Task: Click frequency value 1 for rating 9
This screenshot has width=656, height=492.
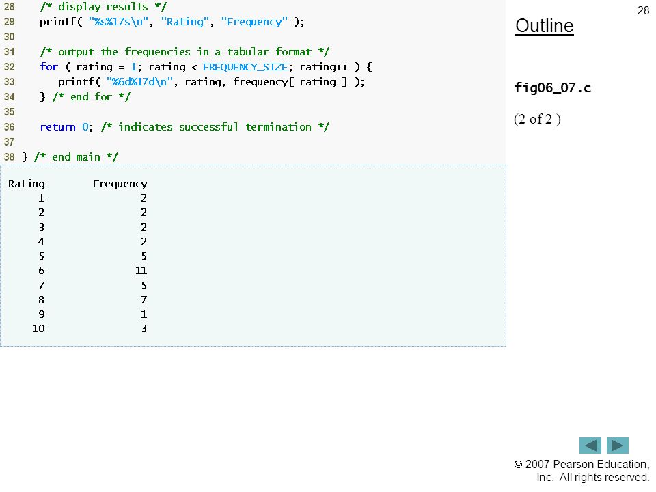Action: click(x=144, y=314)
